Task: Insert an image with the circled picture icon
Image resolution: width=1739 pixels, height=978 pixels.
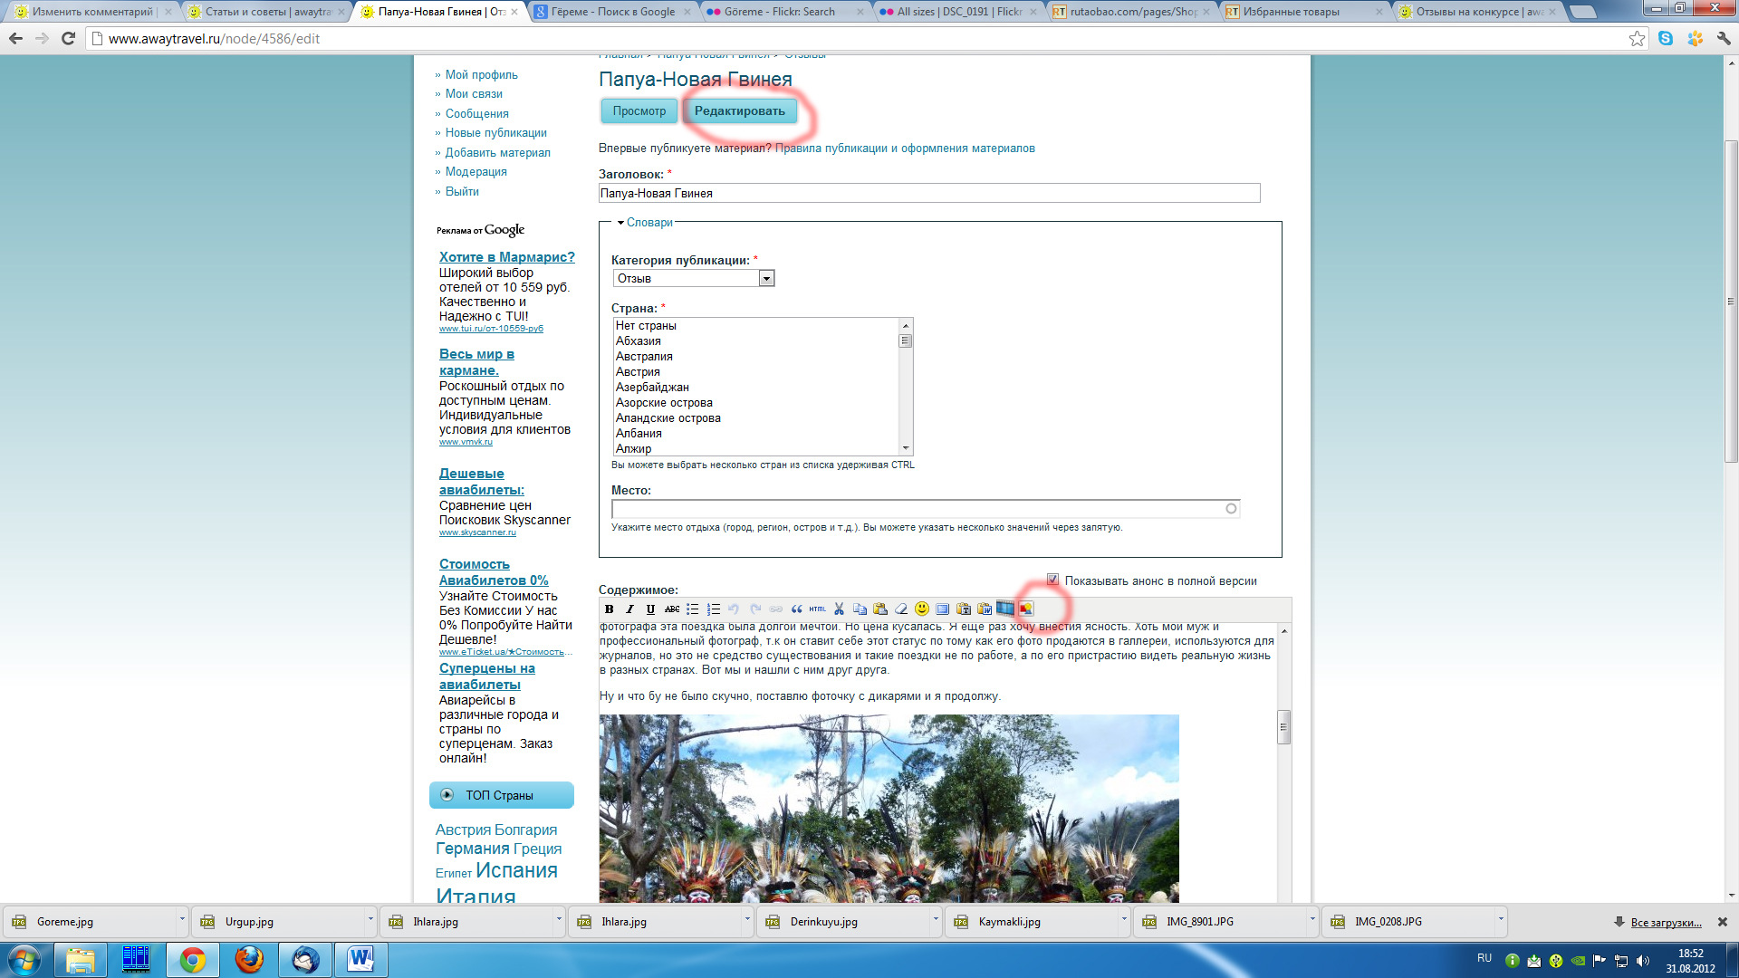Action: coord(1026,609)
